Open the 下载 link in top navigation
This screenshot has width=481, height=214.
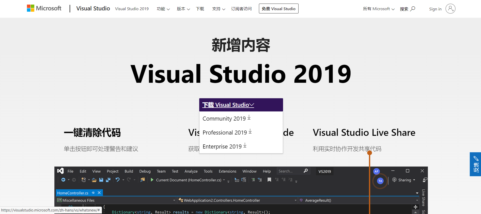[200, 9]
